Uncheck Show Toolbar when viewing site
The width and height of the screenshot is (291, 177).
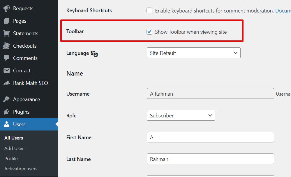click(149, 32)
